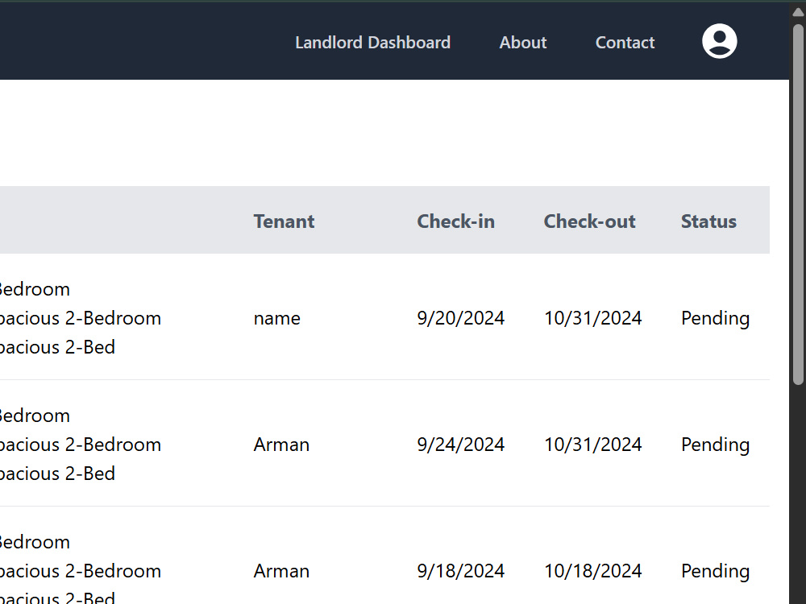The width and height of the screenshot is (806, 604).
Task: Select Arman tenant in the 9/18/2024 row
Action: (x=281, y=571)
